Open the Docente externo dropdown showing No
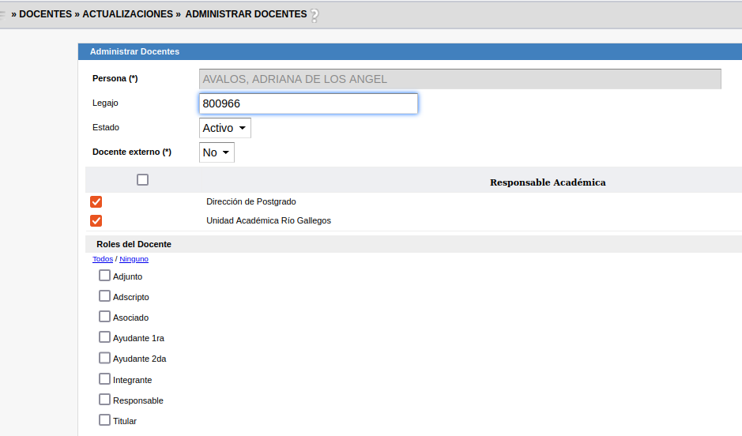This screenshot has width=742, height=436. pyautogui.click(x=217, y=152)
